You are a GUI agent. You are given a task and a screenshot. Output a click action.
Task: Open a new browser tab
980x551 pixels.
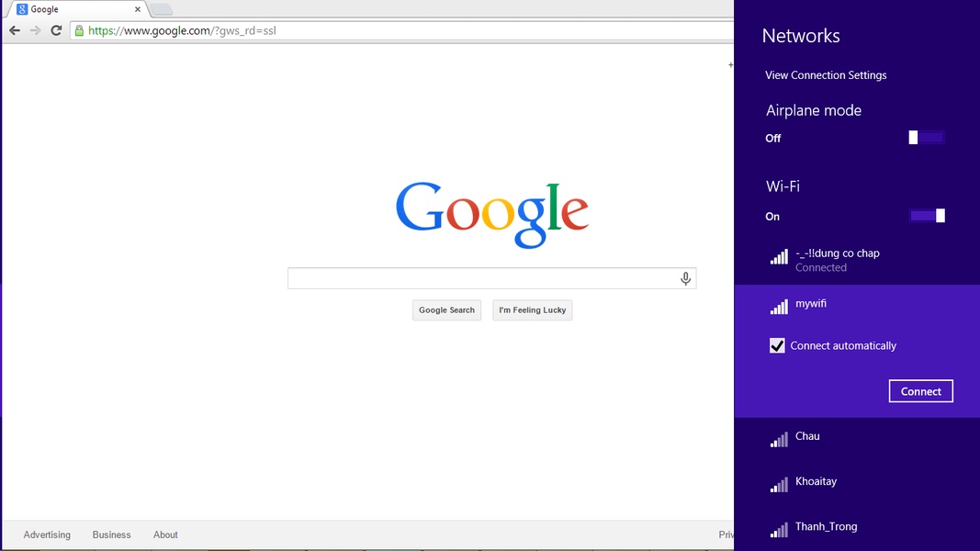coord(162,9)
